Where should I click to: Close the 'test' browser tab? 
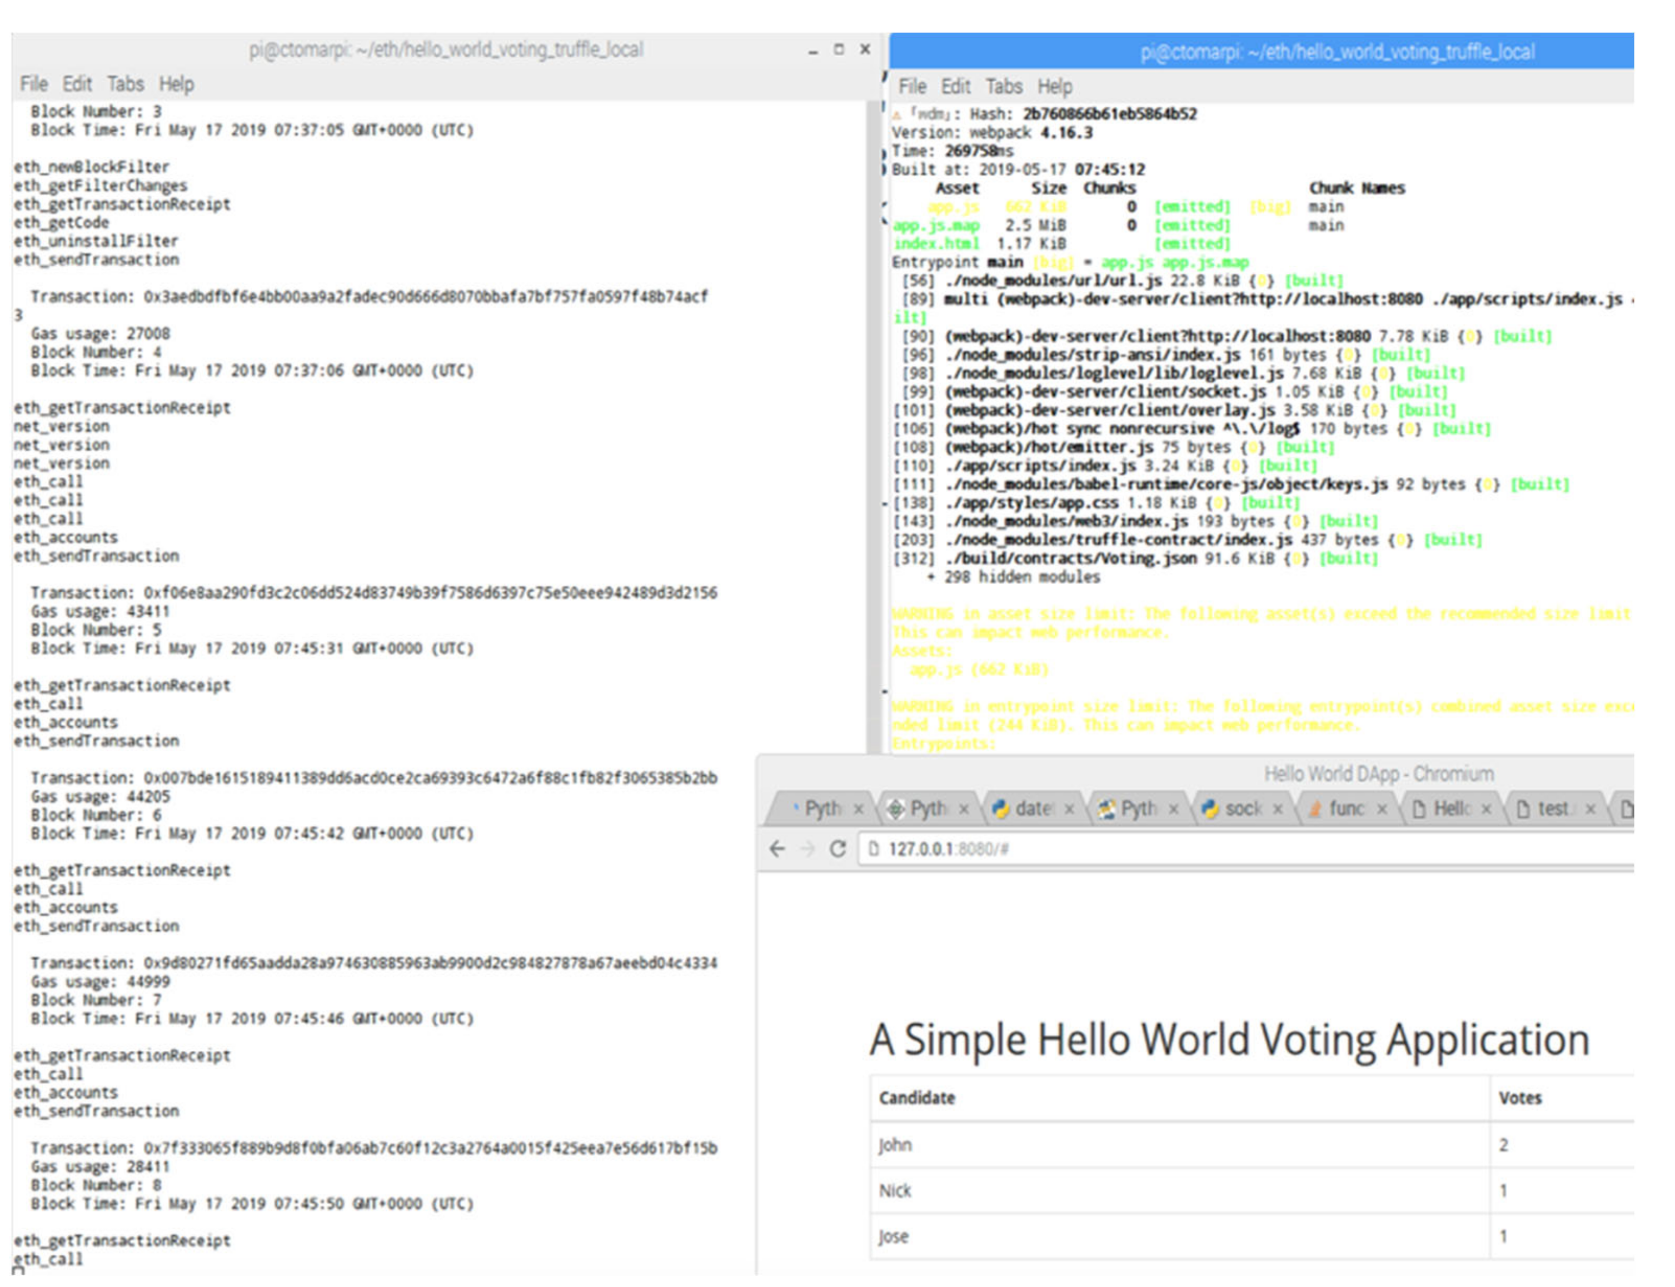click(x=1590, y=809)
